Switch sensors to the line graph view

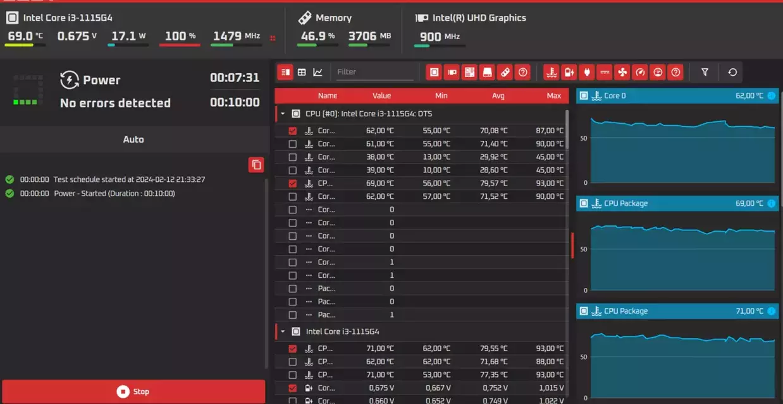(318, 72)
